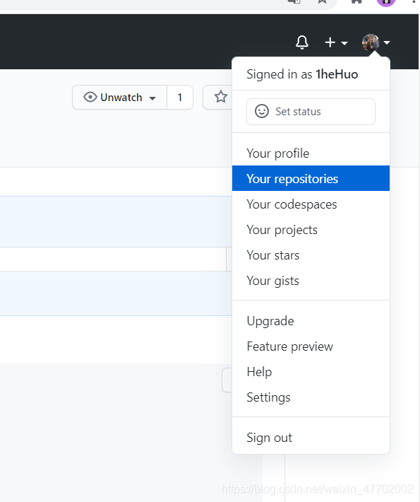Open the notifications bell

301,42
